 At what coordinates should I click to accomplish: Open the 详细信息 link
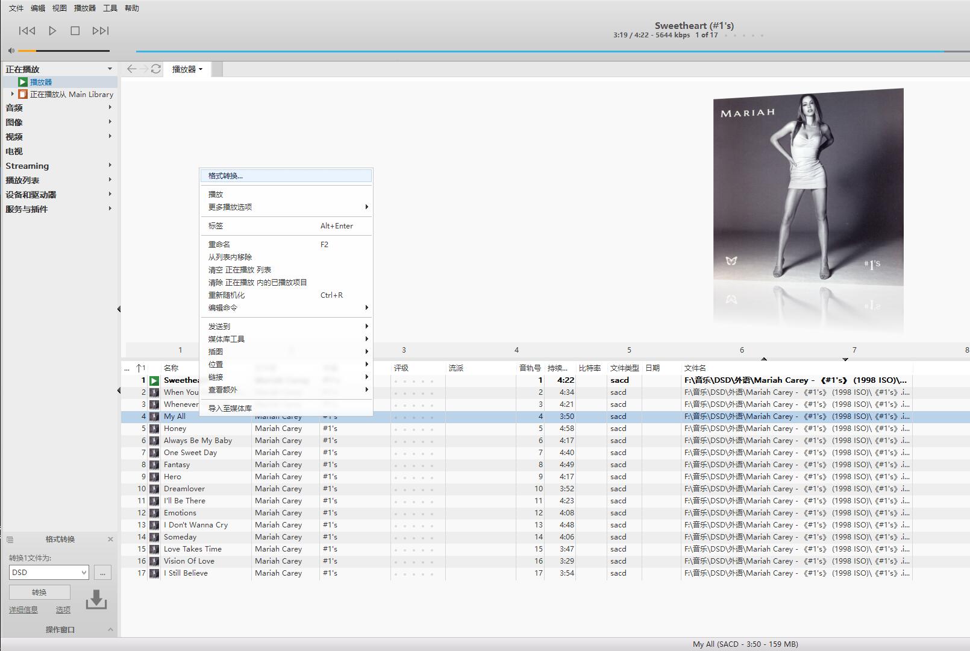click(x=23, y=609)
